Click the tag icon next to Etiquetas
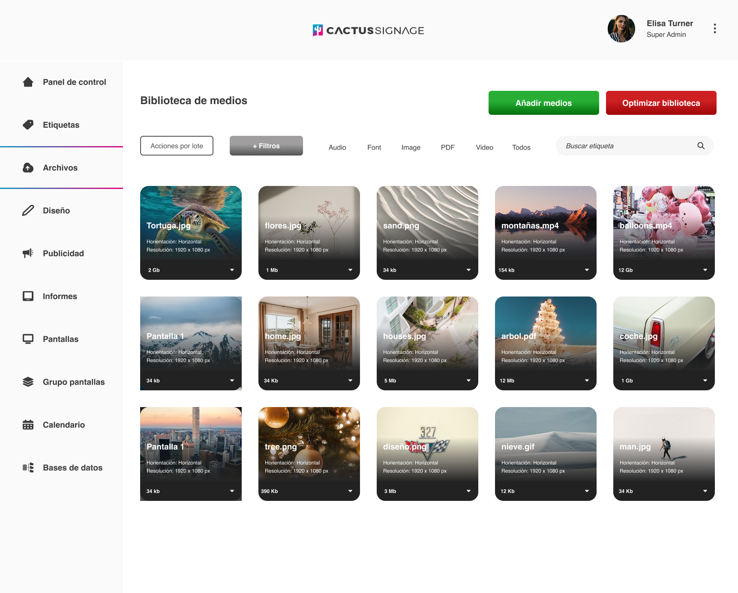 [28, 125]
